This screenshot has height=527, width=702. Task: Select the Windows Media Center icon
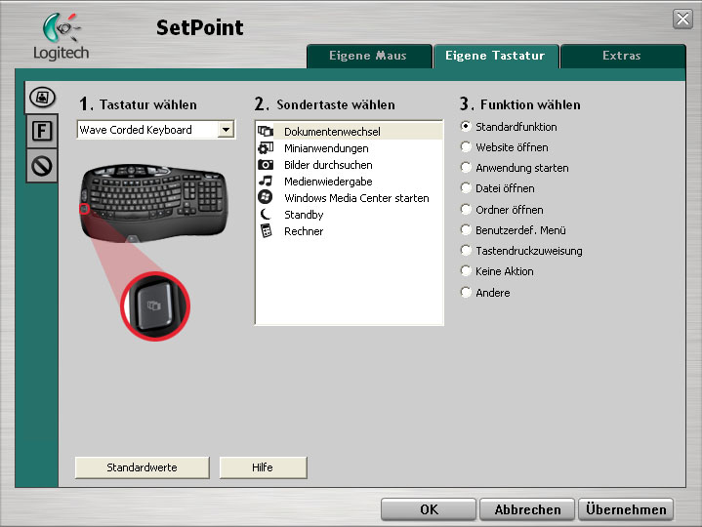click(x=265, y=198)
